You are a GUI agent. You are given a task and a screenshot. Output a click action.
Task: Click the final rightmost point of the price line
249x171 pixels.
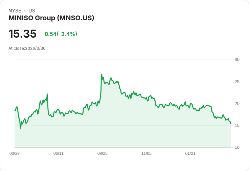[231, 124]
